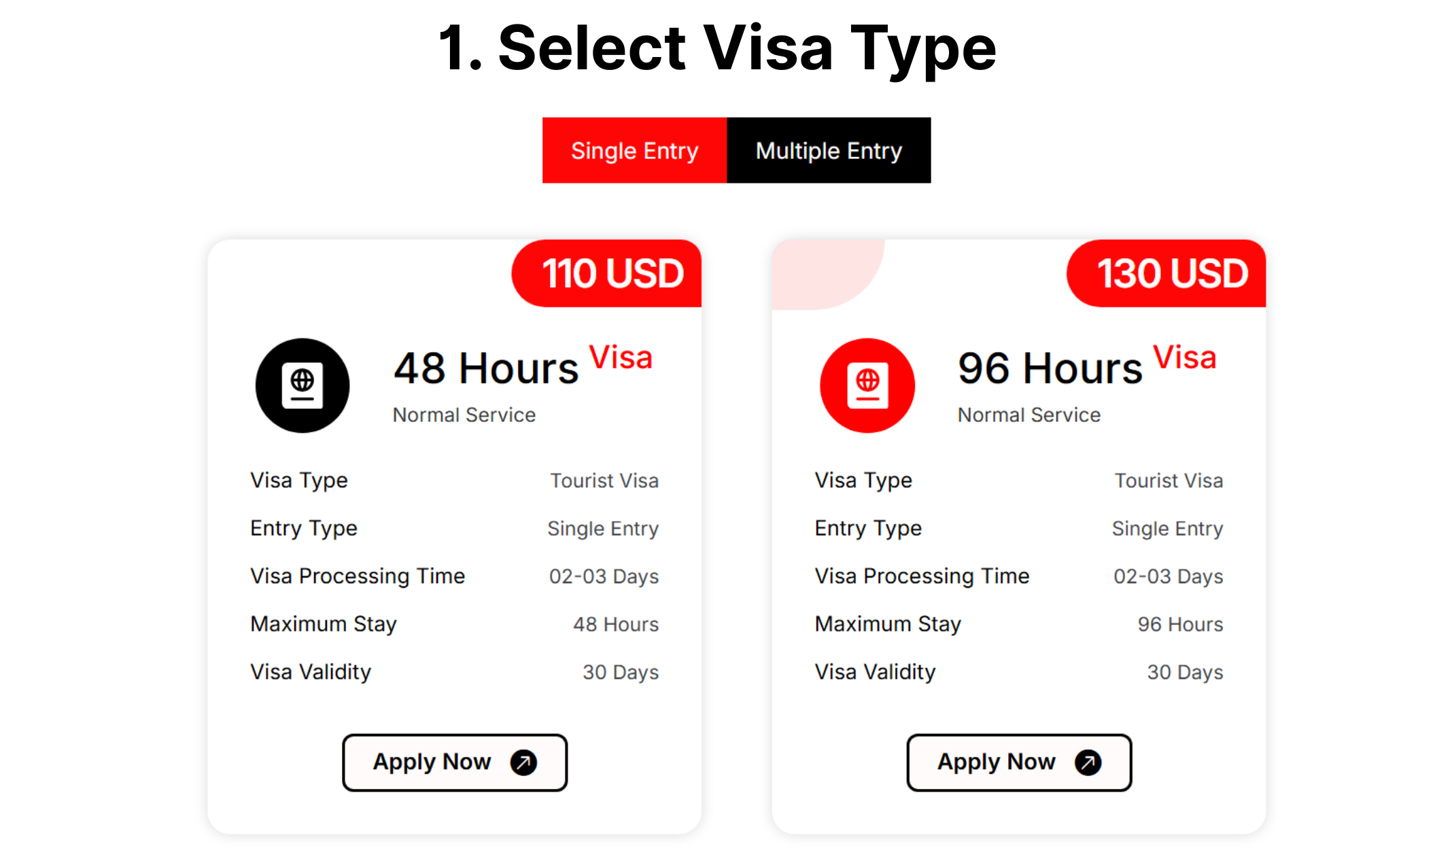The height and width of the screenshot is (861, 1435).
Task: Click the black passport icon
Action: pos(302,385)
